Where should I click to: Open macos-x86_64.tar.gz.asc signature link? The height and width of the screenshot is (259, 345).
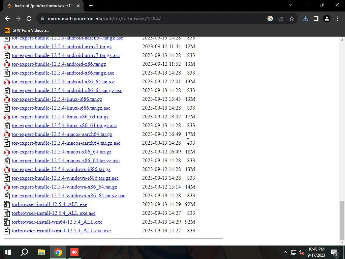66,161
